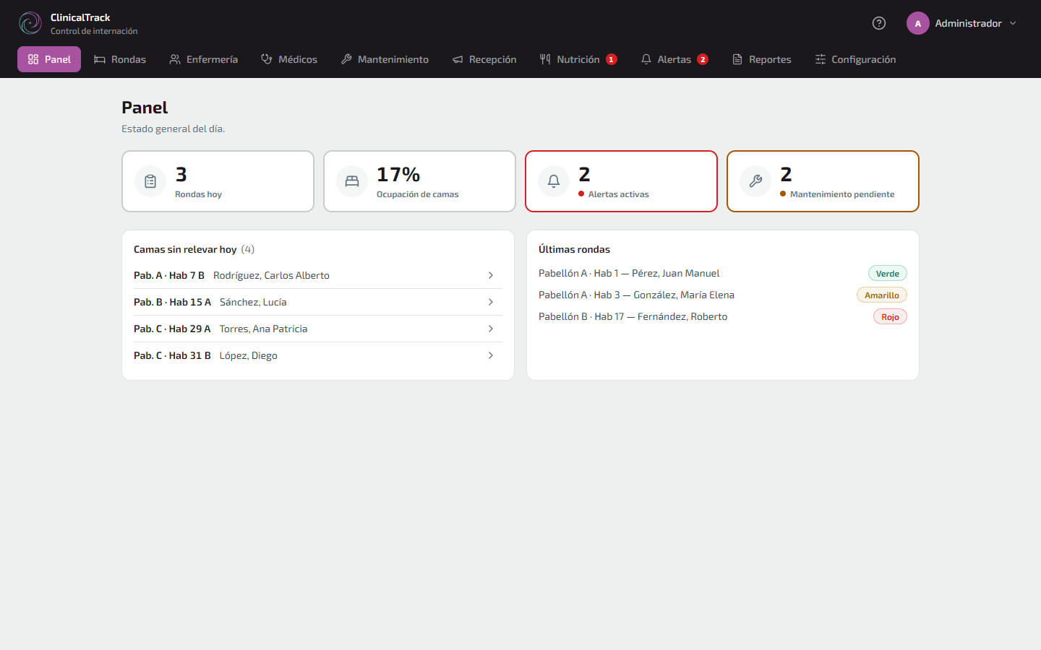Switch to the Enfermería tab
The height and width of the screenshot is (650, 1041).
click(204, 59)
